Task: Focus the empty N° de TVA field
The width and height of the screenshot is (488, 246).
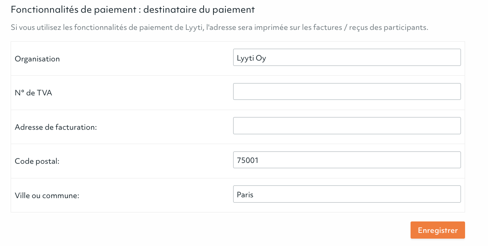Action: (347, 91)
